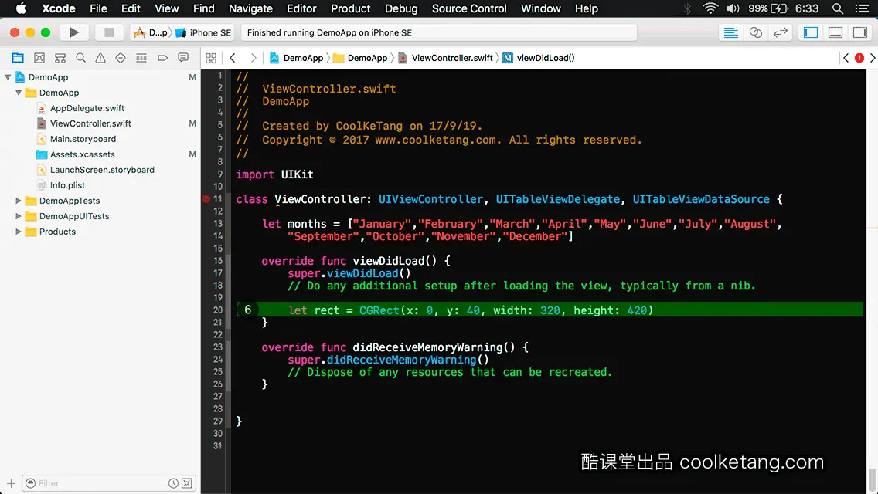Viewport: 878px width, 494px height.
Task: Open the Source Control menu
Action: (469, 8)
